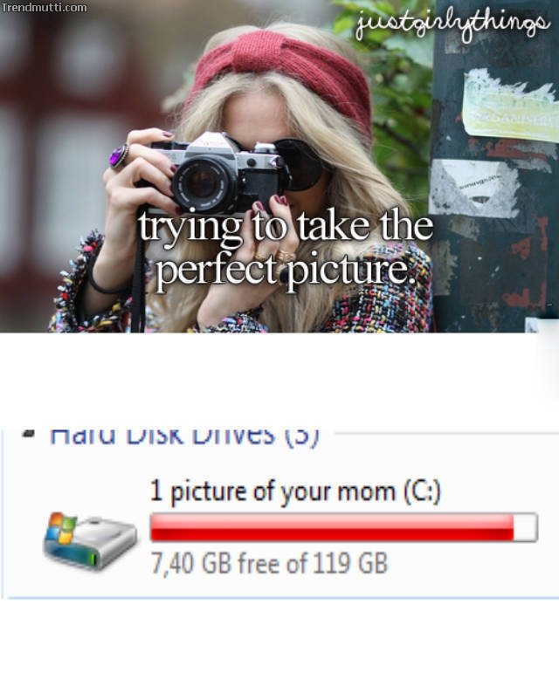Click the justgirlythings watermark
This screenshot has height=700, width=559.
pyautogui.click(x=452, y=24)
